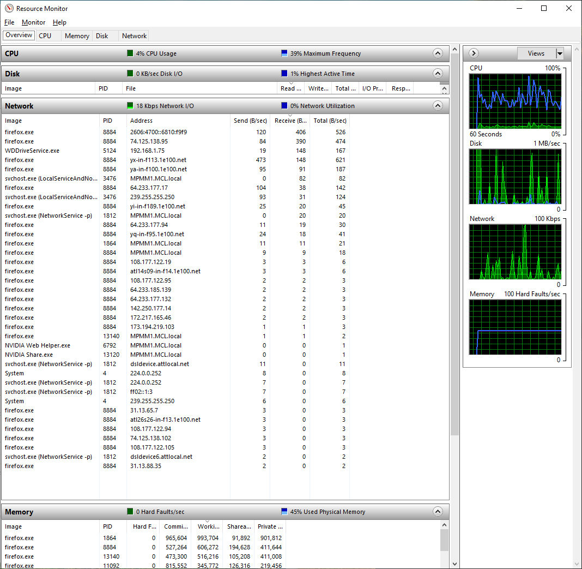Hide the graphs pane with arrow button

(473, 53)
